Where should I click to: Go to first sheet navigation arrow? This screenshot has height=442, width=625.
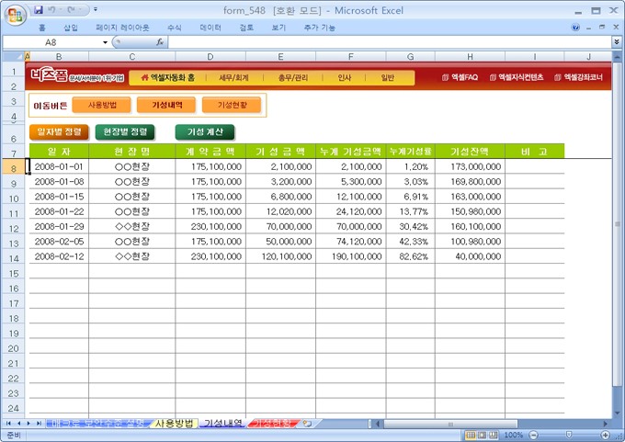8,424
